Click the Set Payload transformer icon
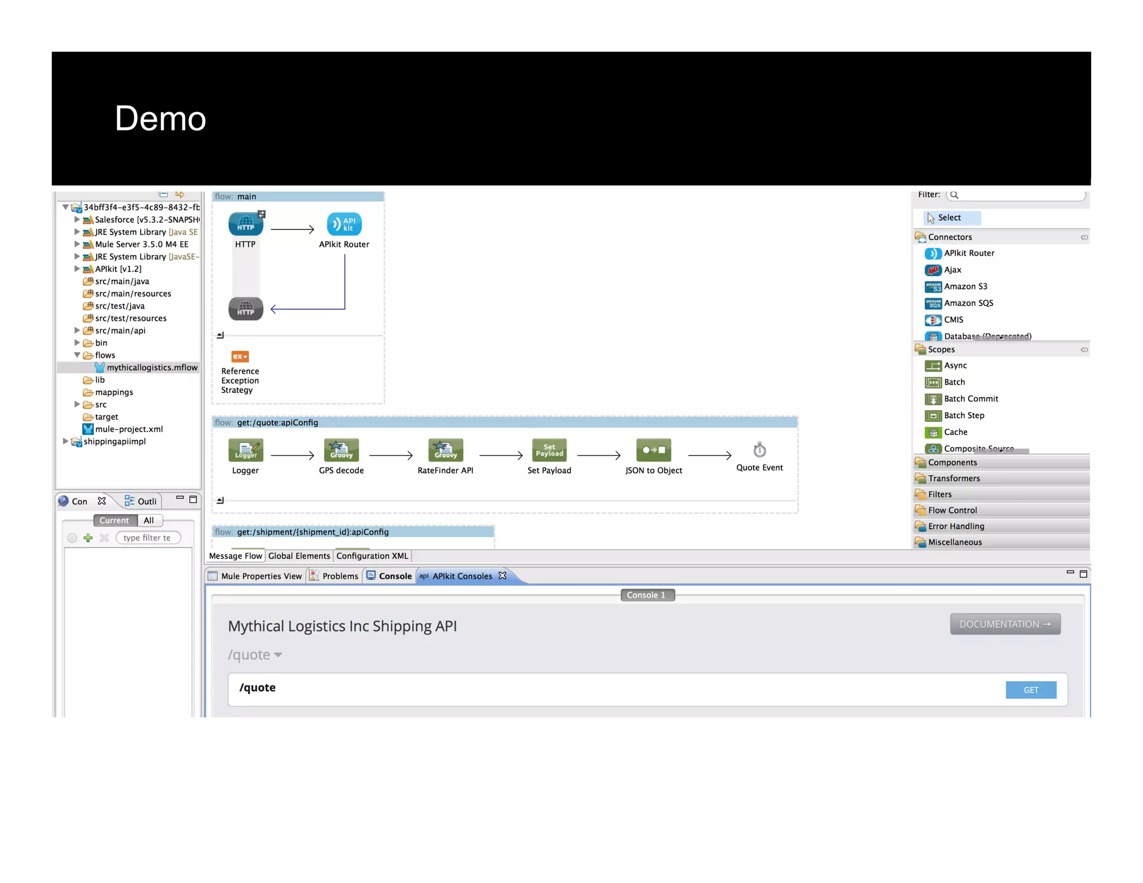This screenshot has height=883, width=1143. (549, 450)
